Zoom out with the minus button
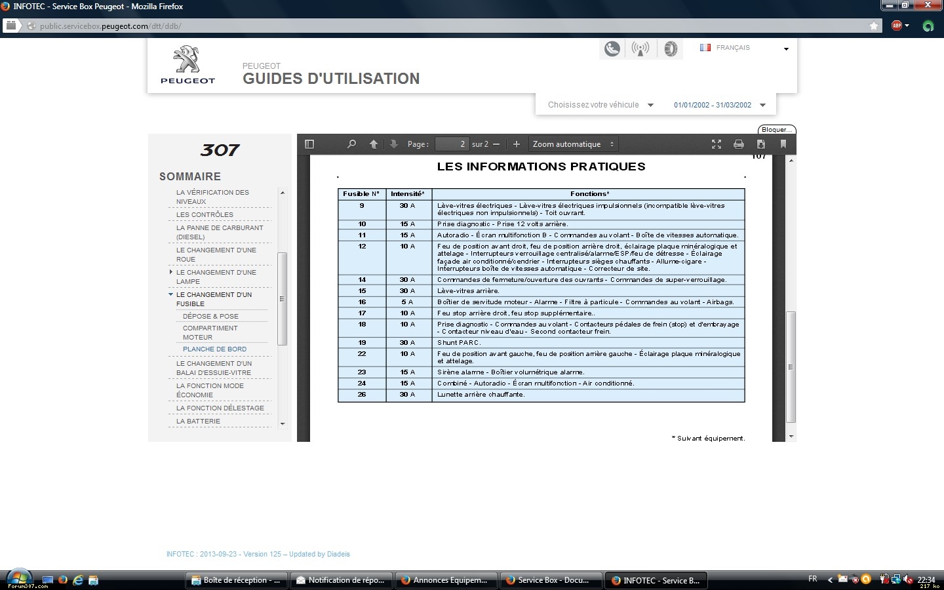The image size is (944, 590). tap(496, 144)
